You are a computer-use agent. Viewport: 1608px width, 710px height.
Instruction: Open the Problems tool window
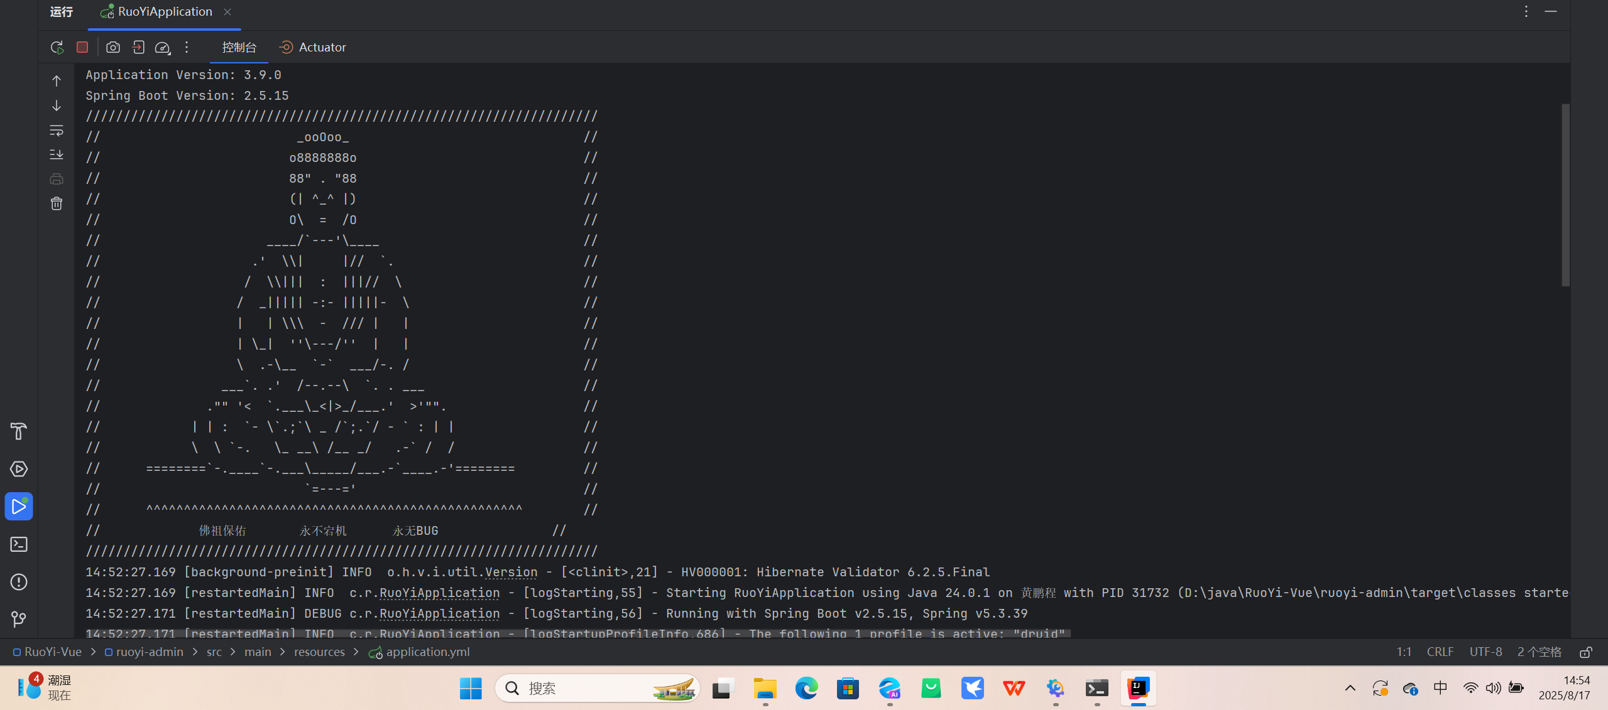[19, 582]
